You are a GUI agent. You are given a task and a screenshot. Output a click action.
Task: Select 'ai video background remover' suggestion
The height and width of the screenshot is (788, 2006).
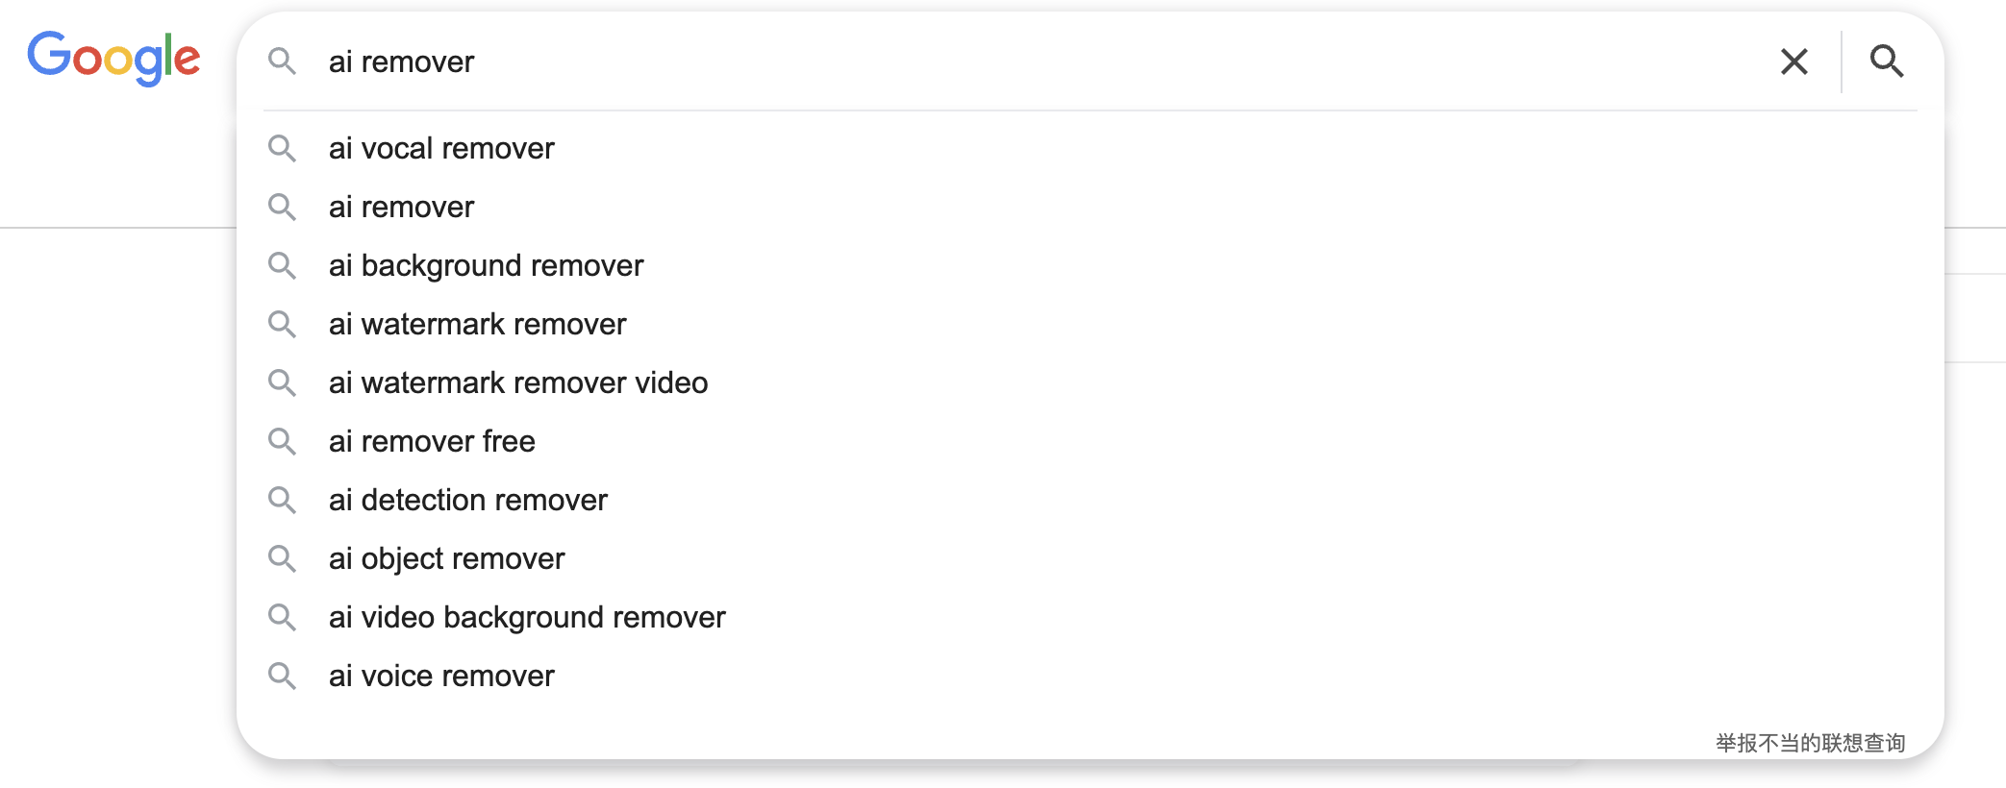pos(526,617)
